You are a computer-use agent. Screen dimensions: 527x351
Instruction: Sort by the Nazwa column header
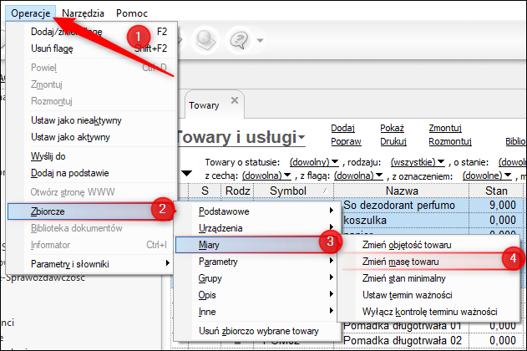[x=402, y=191]
